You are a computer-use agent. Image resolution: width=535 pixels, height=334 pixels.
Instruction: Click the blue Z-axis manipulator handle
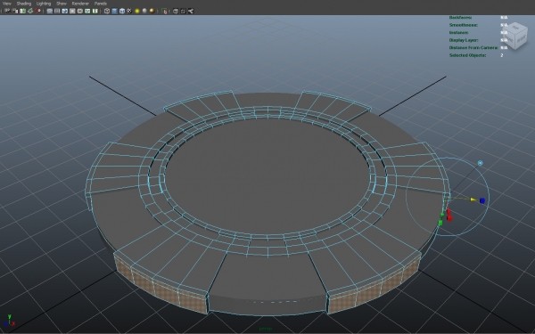click(x=481, y=200)
